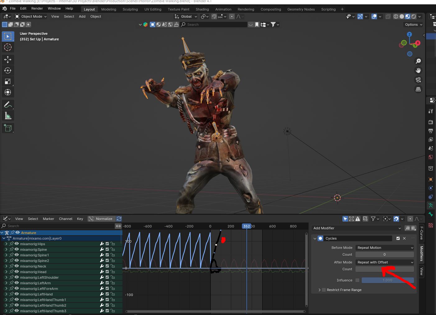Open the viewport Add menu

(x=82, y=16)
